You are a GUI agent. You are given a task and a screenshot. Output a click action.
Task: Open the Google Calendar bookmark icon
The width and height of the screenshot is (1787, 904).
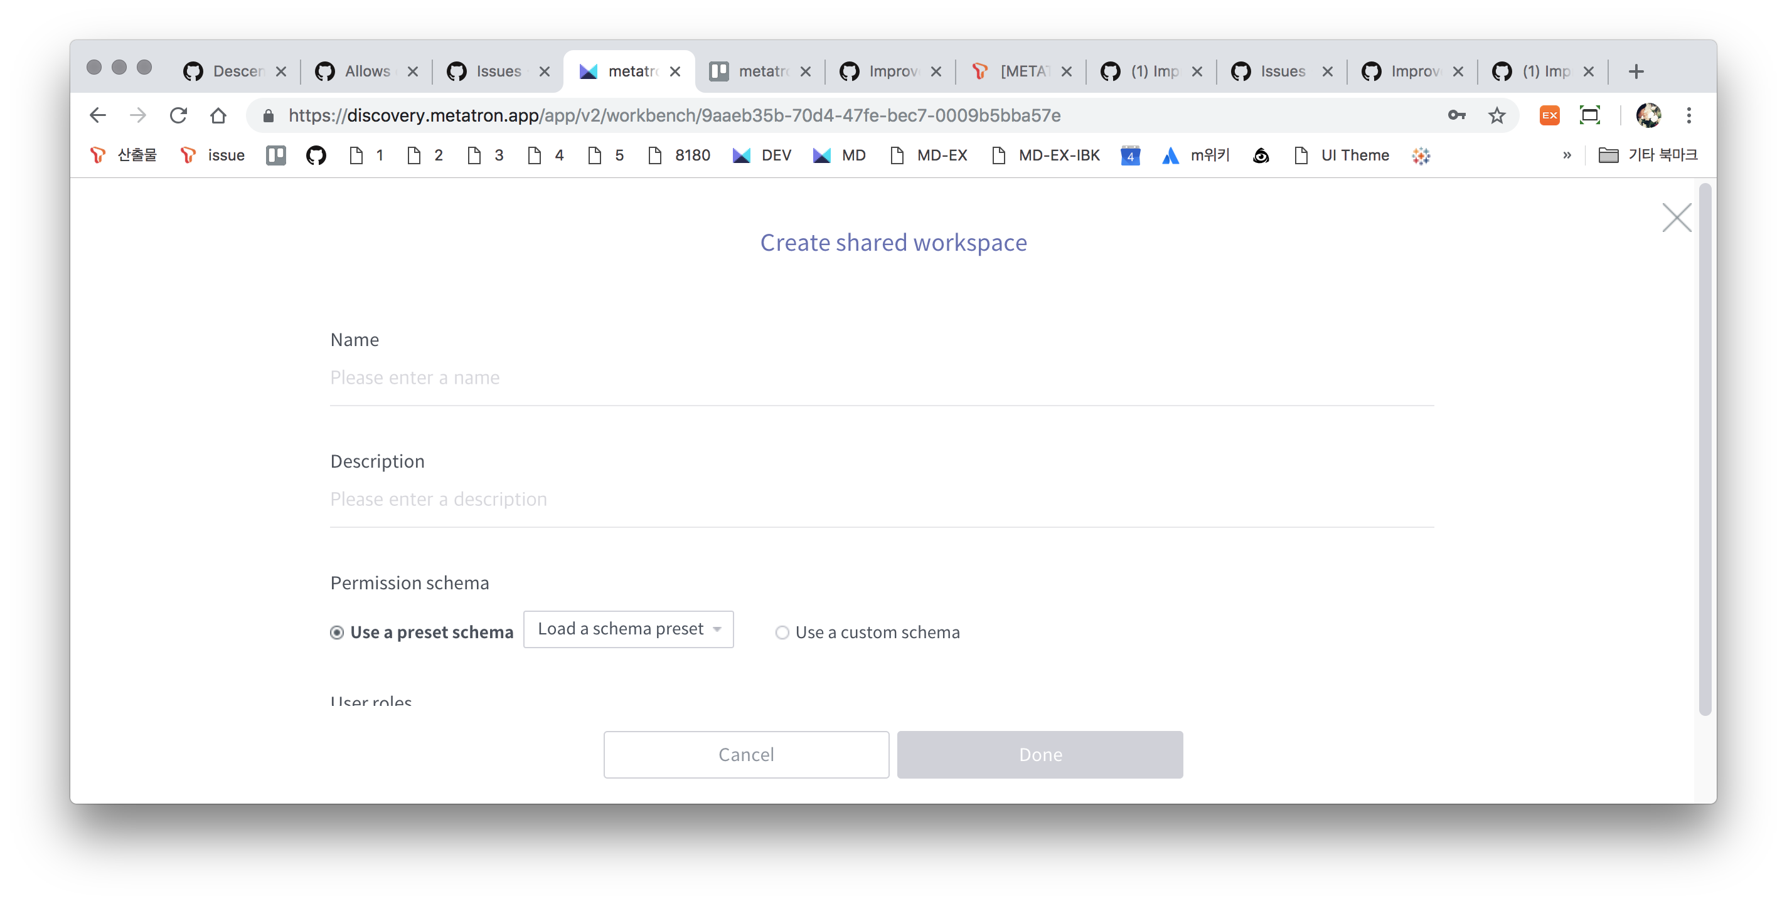[x=1130, y=155]
